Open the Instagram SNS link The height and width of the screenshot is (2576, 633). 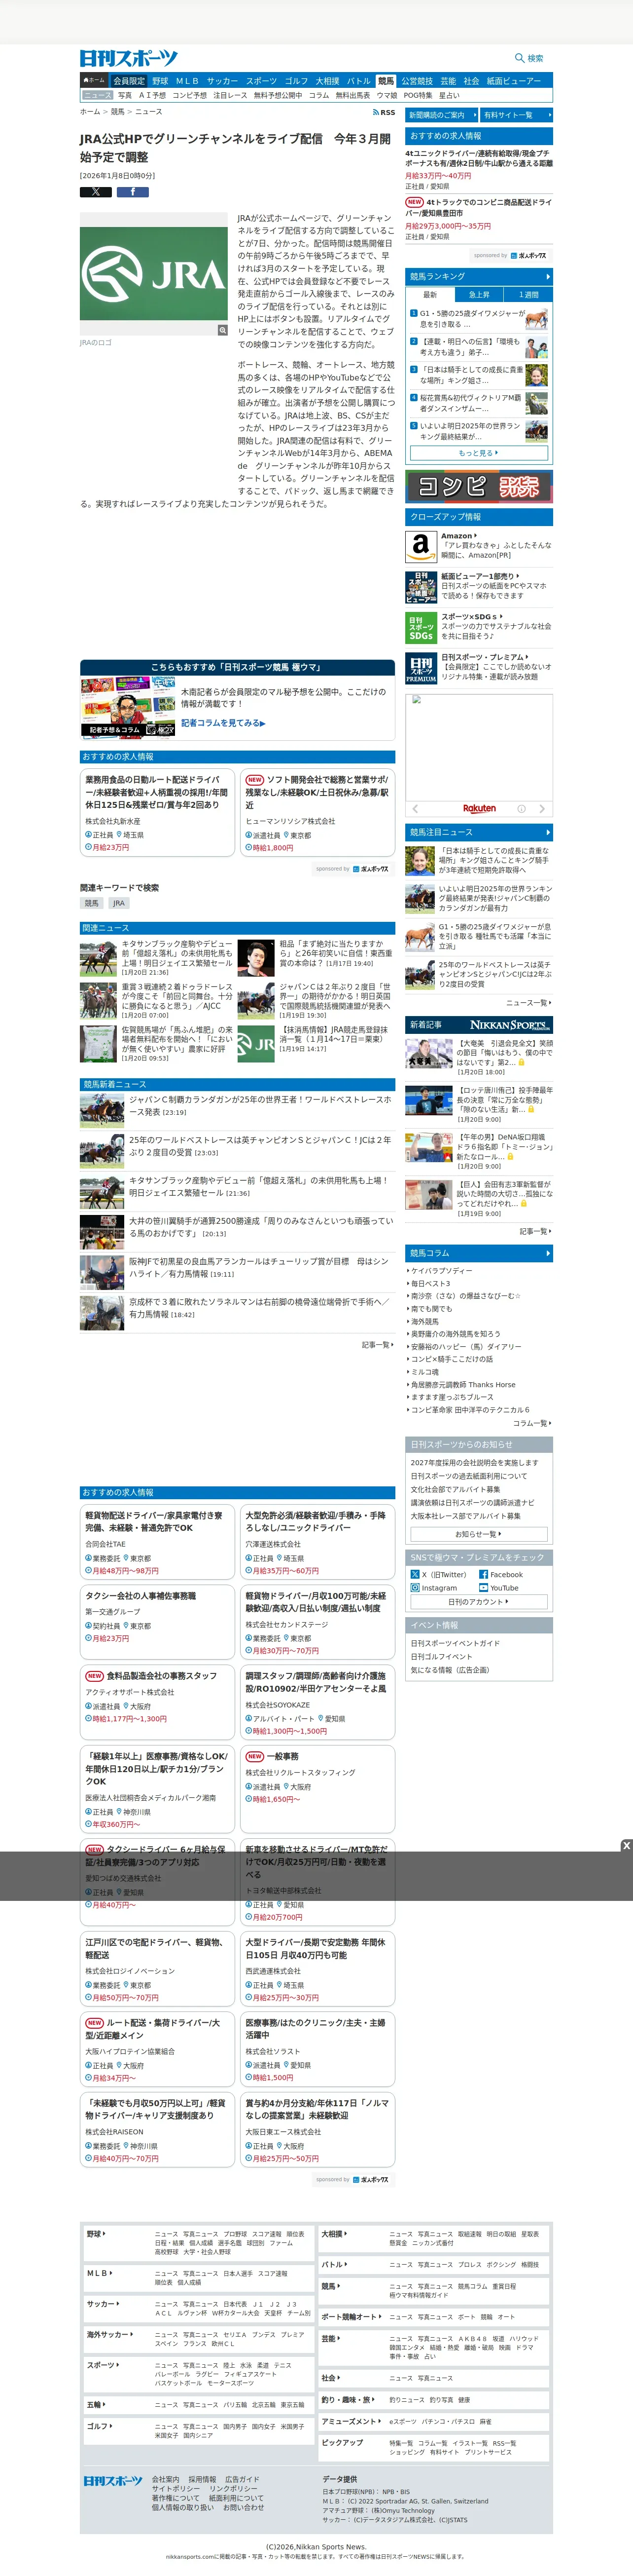tap(434, 1587)
